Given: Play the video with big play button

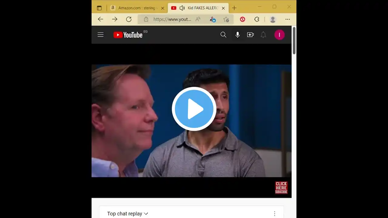Looking at the screenshot, I should [x=194, y=109].
